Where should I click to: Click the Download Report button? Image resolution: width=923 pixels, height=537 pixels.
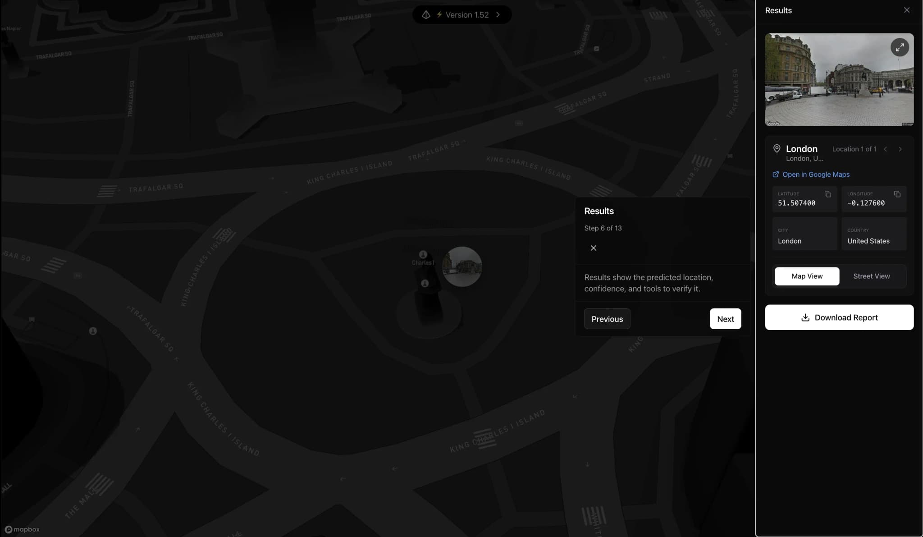[x=839, y=317]
